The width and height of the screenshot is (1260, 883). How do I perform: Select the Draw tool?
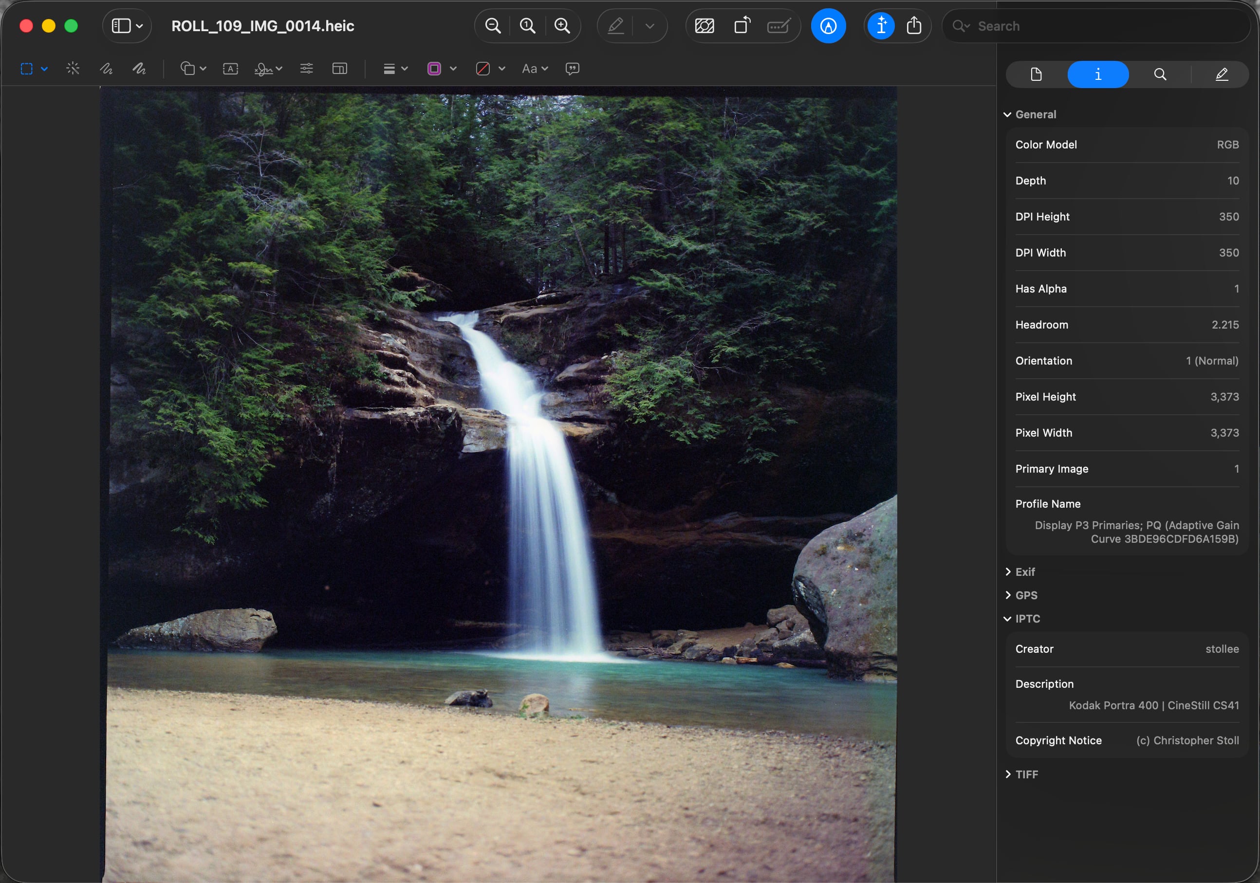pyautogui.click(x=140, y=69)
